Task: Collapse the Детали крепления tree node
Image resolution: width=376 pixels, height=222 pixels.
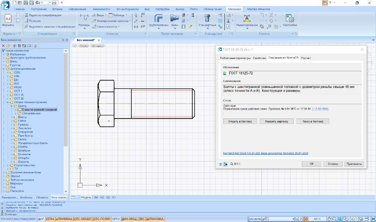Action: 3,69
